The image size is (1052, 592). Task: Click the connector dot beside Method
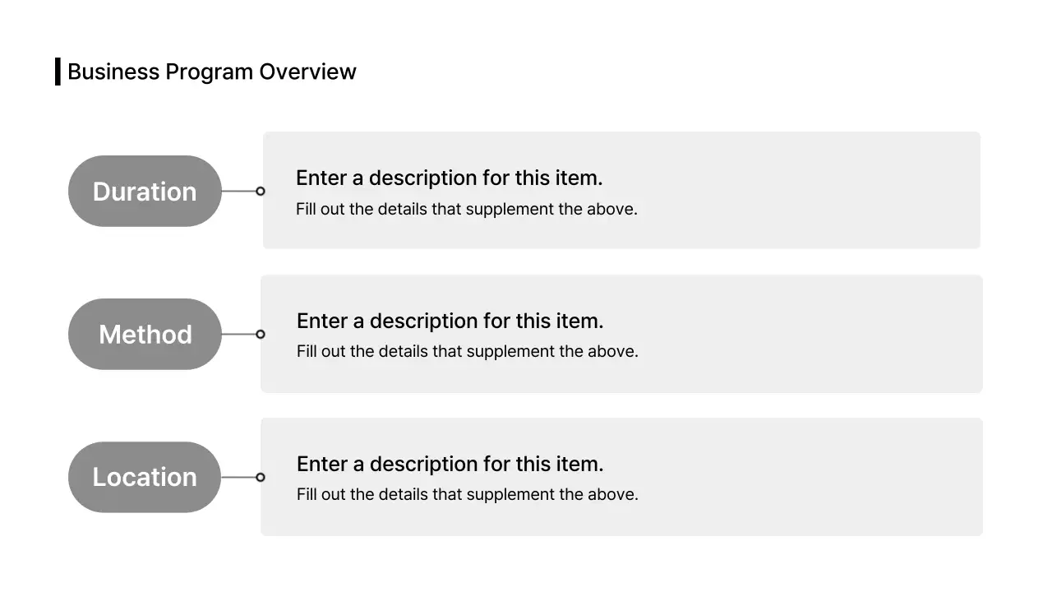[x=261, y=335]
